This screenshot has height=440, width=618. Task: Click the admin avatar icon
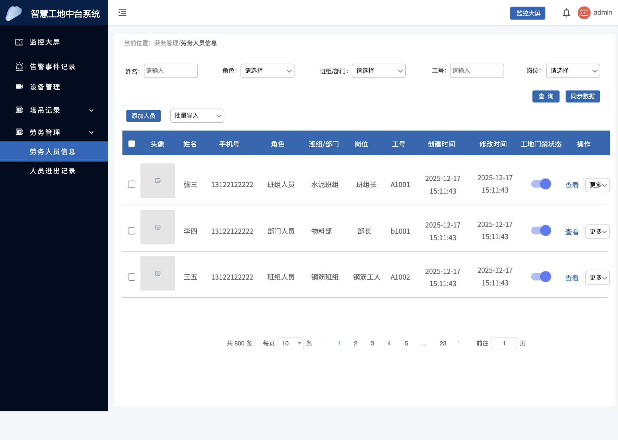point(584,13)
